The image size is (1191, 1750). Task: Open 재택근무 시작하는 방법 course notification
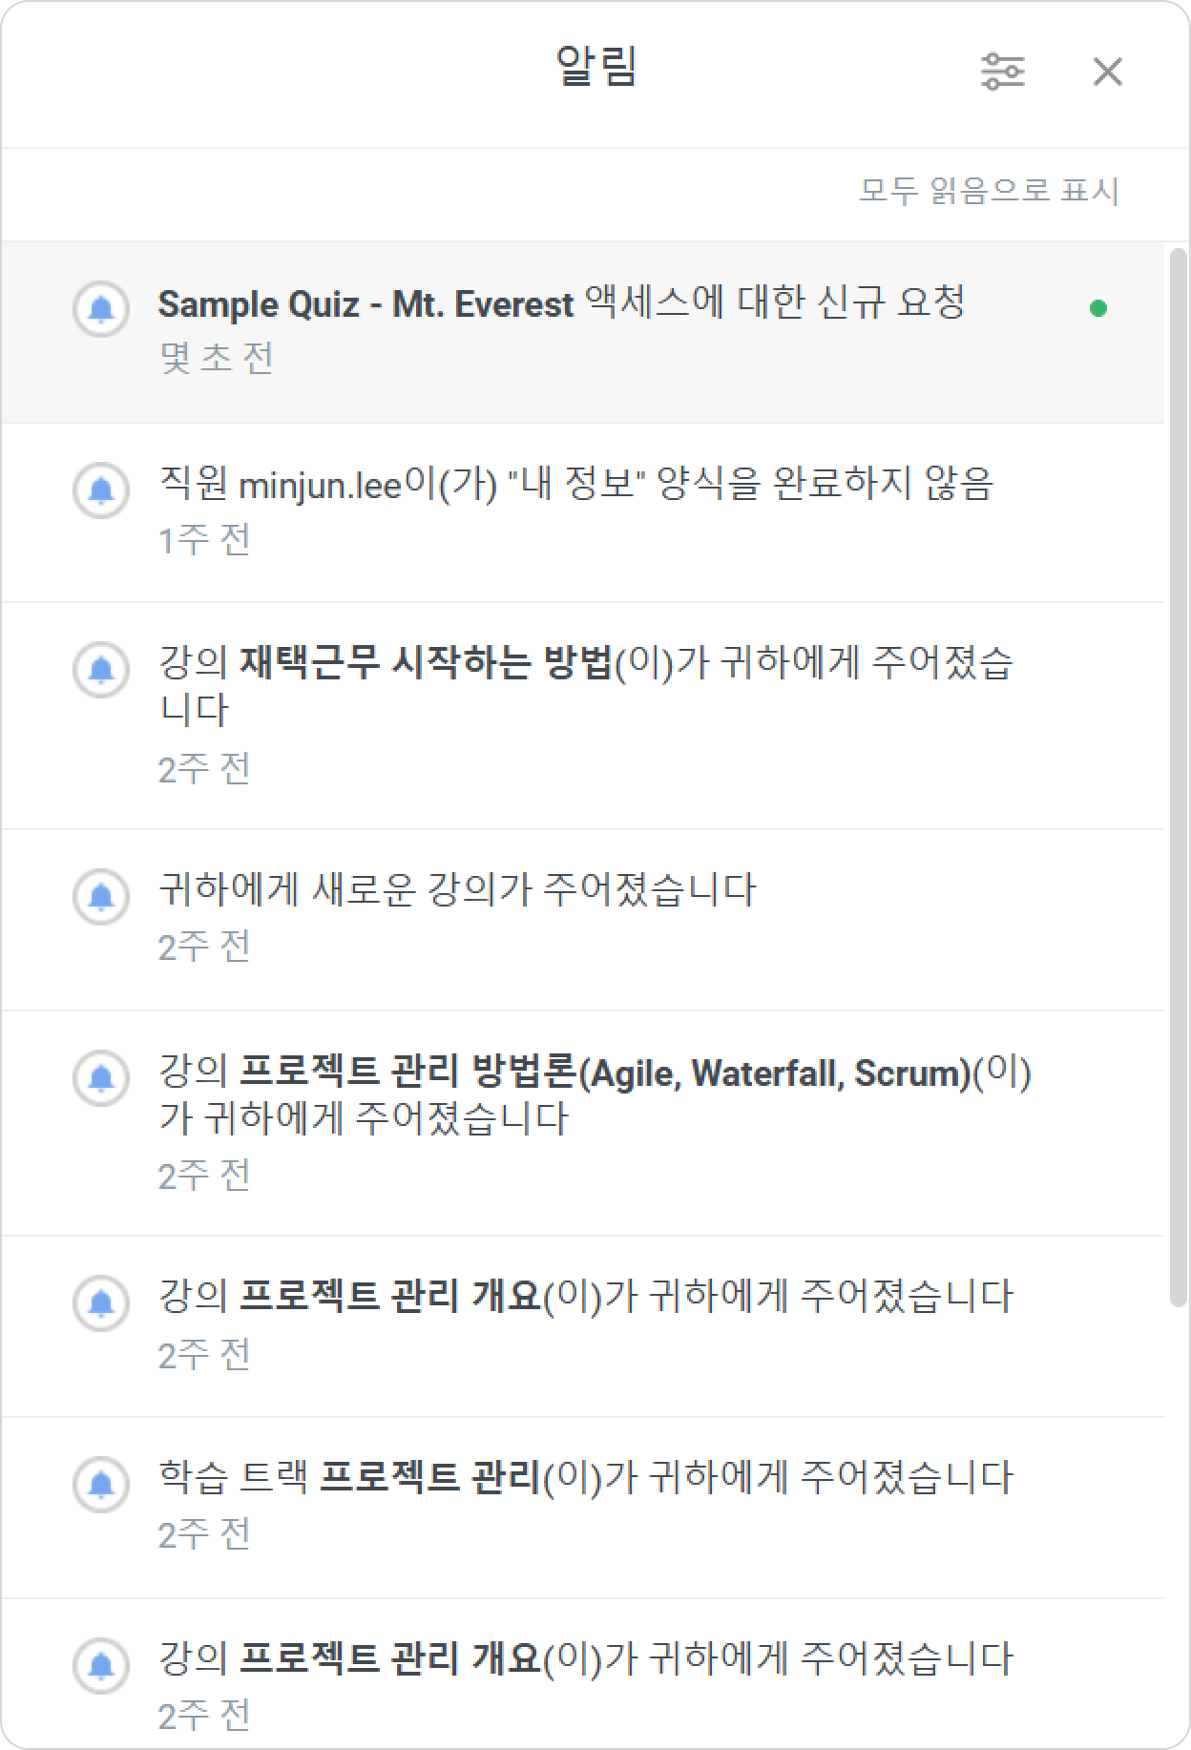coord(582,716)
